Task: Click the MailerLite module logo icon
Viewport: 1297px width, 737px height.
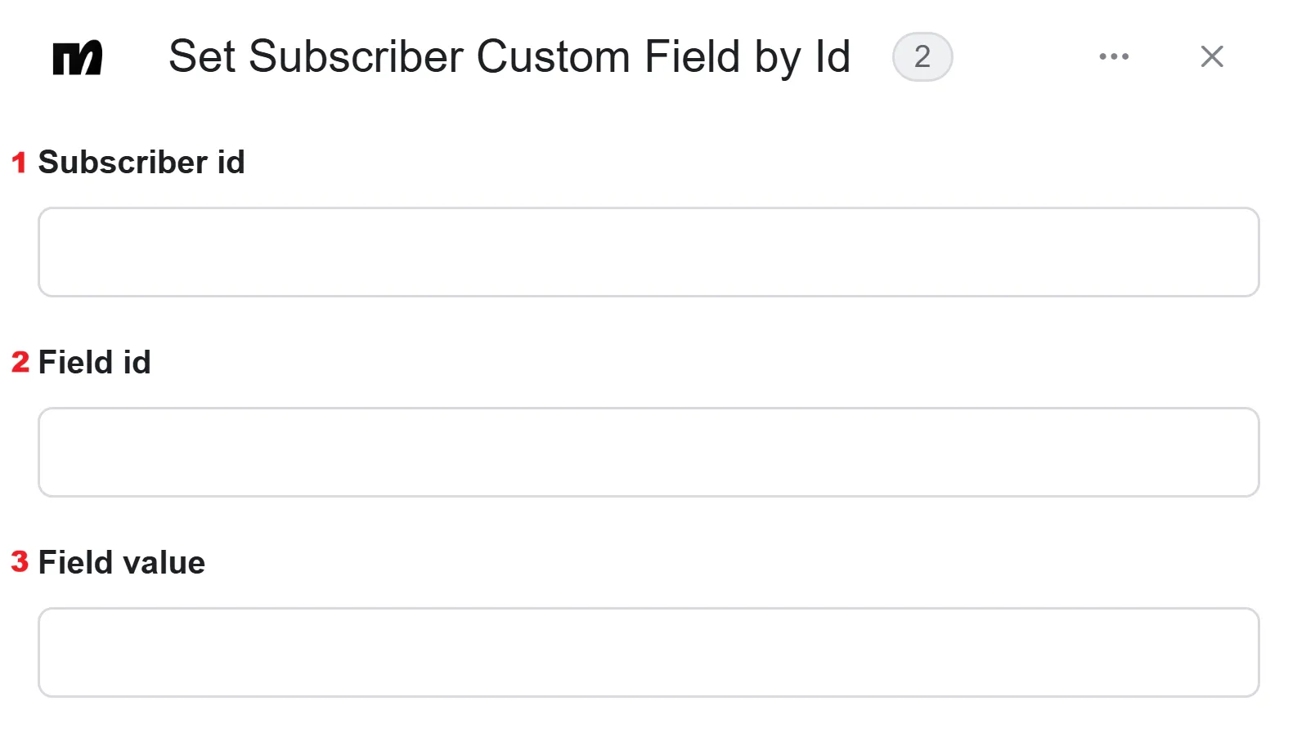Action: (x=78, y=57)
